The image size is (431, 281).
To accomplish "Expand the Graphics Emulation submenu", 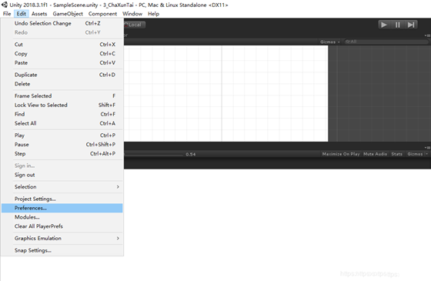I will tap(62, 239).
